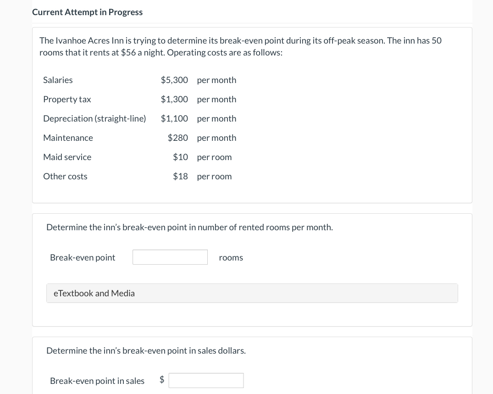This screenshot has height=394, width=493.
Task: Click the break-even in sales dollars question
Action: pos(146,350)
